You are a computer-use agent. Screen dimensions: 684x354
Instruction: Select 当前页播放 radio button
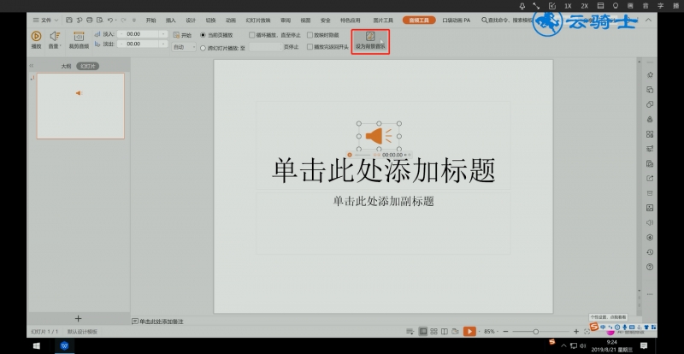point(203,35)
